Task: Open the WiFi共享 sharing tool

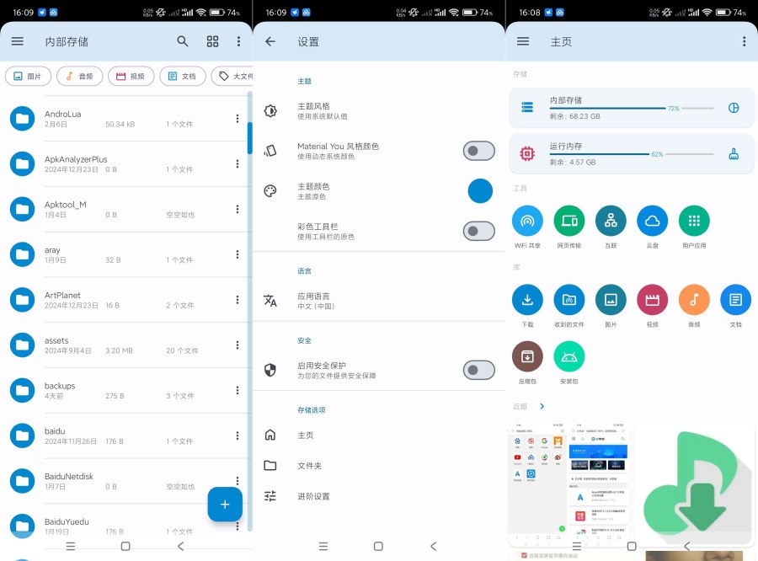Action: tap(527, 222)
